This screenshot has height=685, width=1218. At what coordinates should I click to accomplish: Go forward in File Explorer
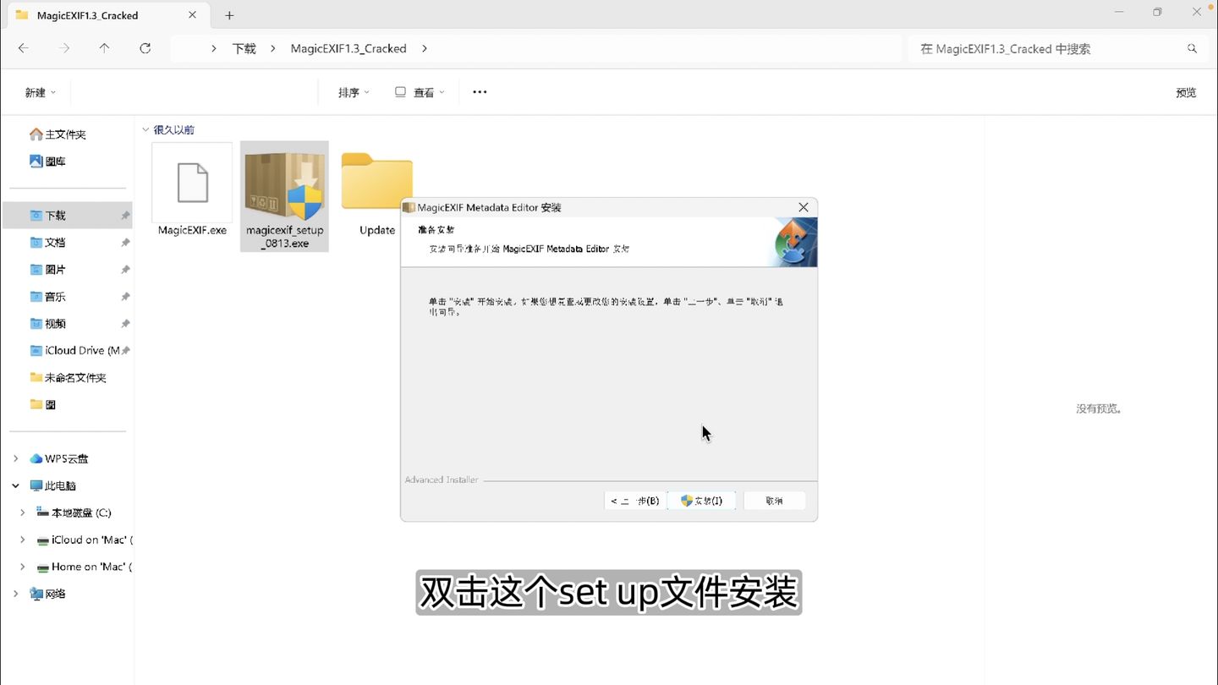coord(64,48)
